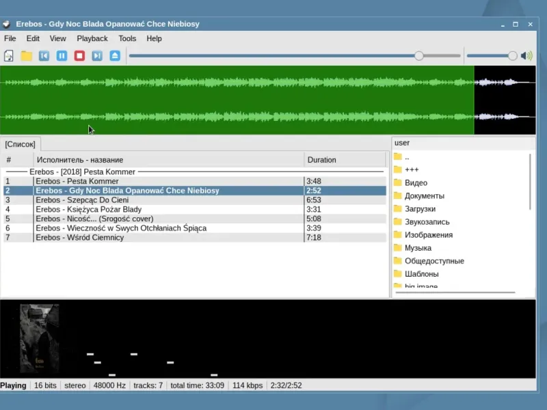Open the yellow folder toolbar icon
547x410 pixels.
click(27, 56)
